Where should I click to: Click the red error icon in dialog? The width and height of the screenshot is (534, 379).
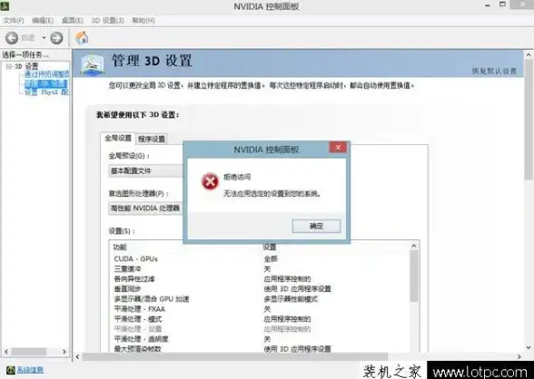coord(210,182)
